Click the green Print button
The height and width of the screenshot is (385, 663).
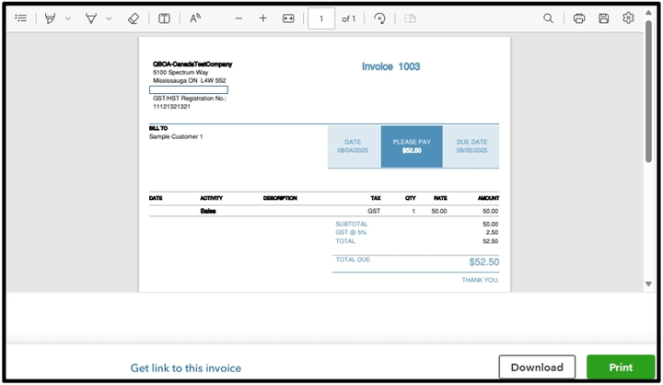tap(621, 367)
